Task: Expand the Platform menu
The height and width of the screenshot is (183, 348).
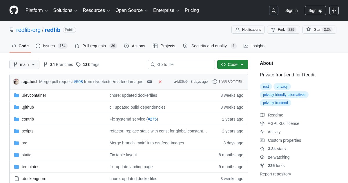Action: coord(37,10)
